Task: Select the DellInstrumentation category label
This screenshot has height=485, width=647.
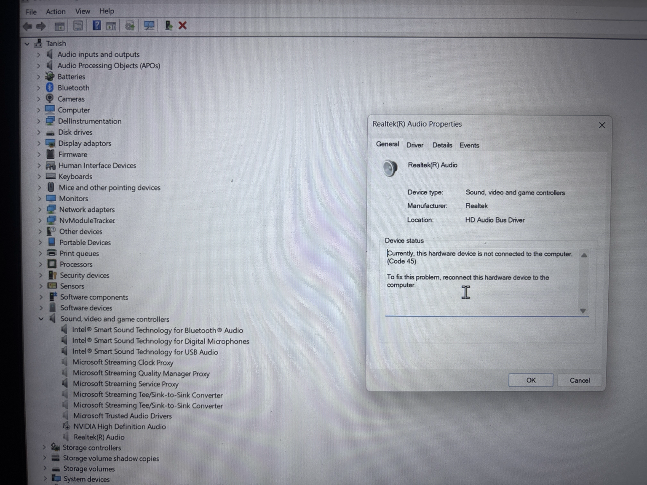Action: (90, 121)
